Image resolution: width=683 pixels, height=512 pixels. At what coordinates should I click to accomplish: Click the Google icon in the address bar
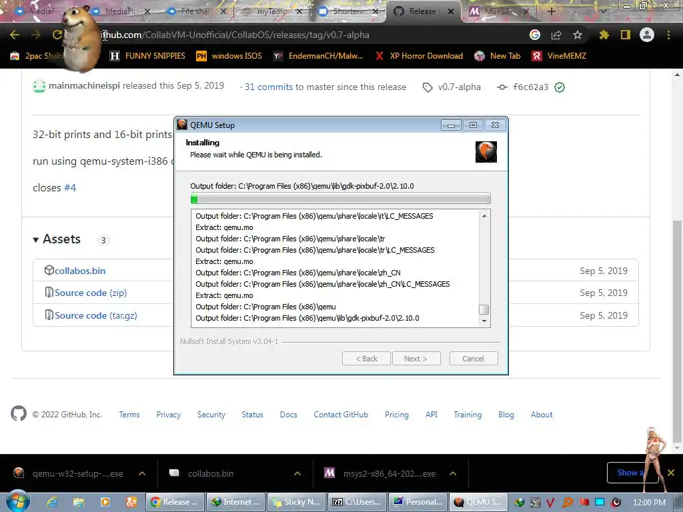[535, 35]
